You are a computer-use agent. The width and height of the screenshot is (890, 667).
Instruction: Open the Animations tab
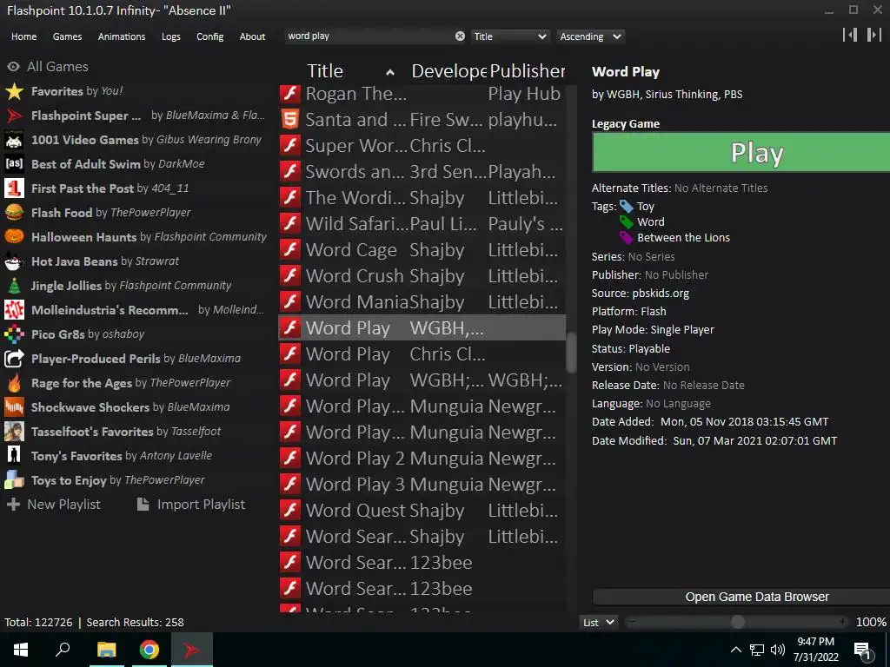122,36
